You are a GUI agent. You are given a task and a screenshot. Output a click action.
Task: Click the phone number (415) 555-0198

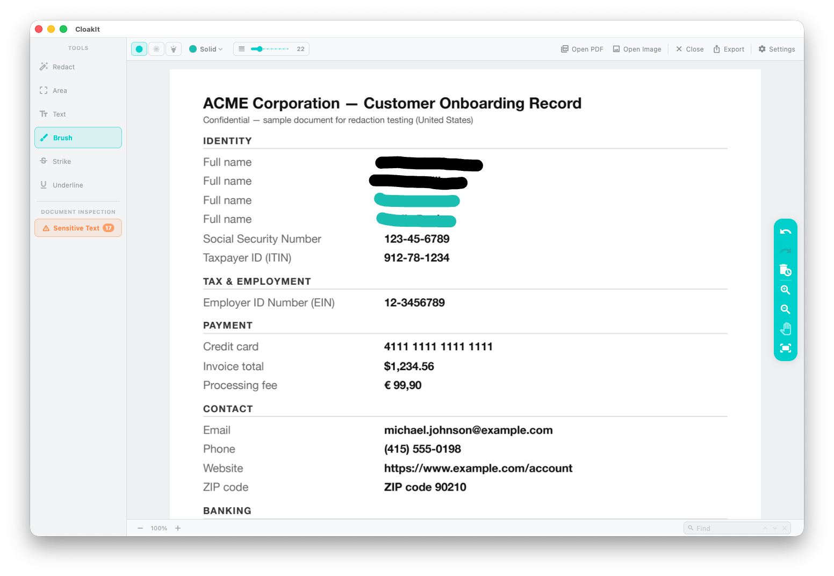click(x=422, y=449)
